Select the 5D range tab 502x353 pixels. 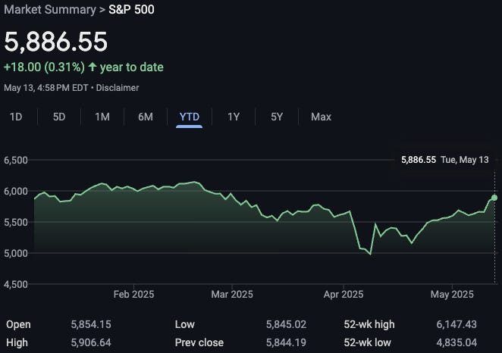(x=59, y=117)
